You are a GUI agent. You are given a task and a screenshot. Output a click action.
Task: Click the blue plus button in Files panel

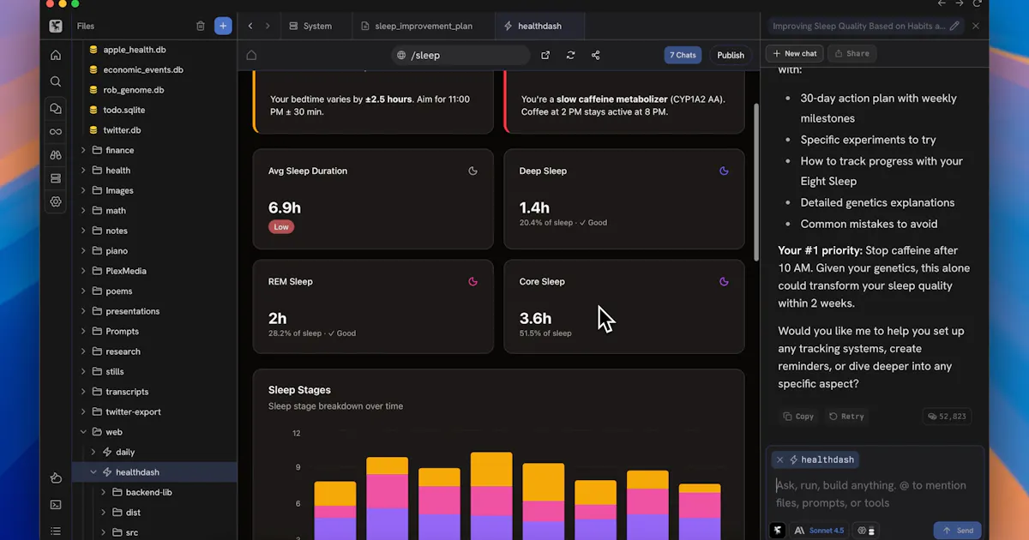[x=223, y=26]
